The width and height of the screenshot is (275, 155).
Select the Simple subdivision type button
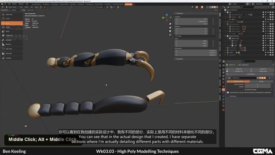261,81
